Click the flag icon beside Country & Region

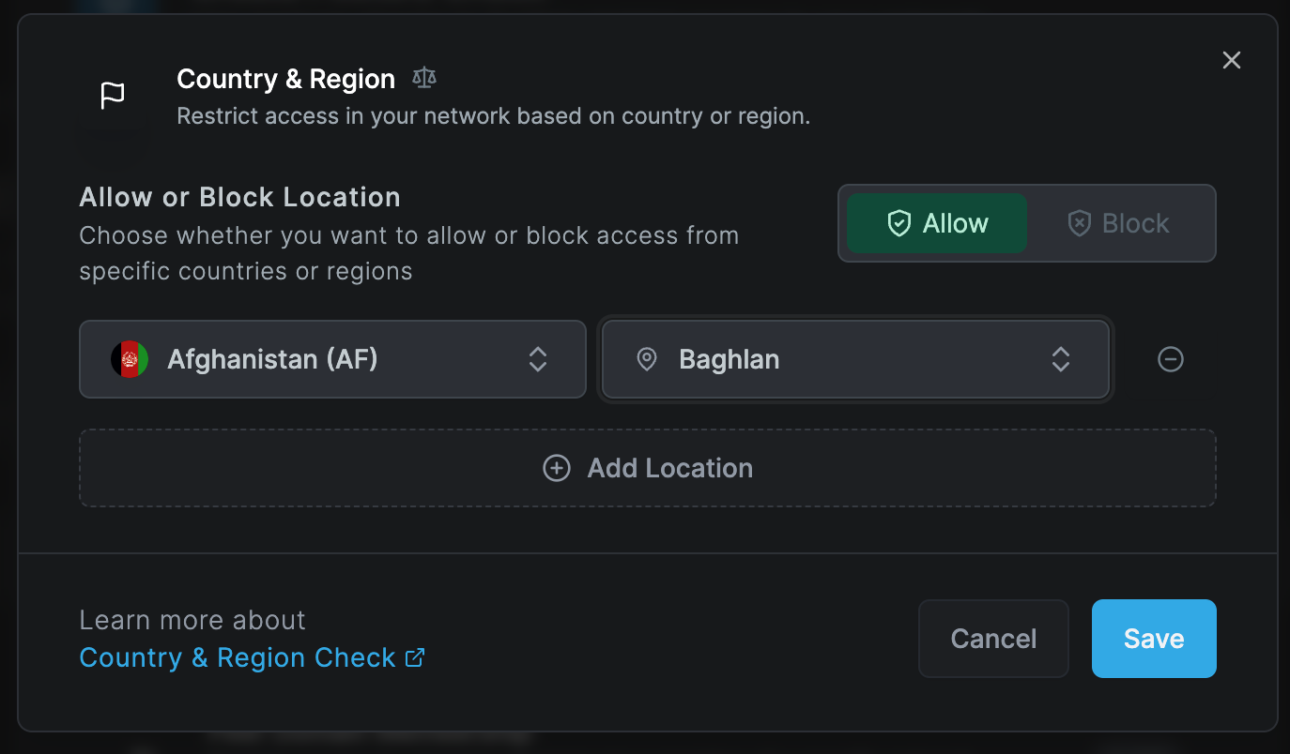point(113,96)
